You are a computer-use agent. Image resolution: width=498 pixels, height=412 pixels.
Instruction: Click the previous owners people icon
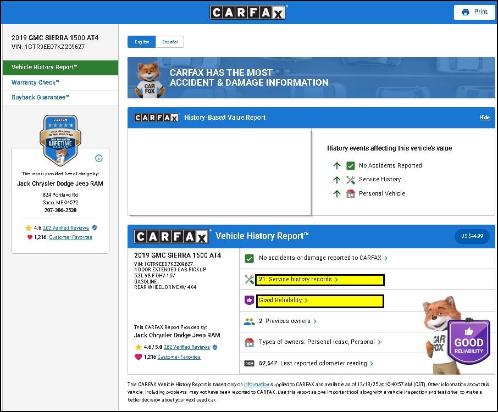pyautogui.click(x=249, y=321)
